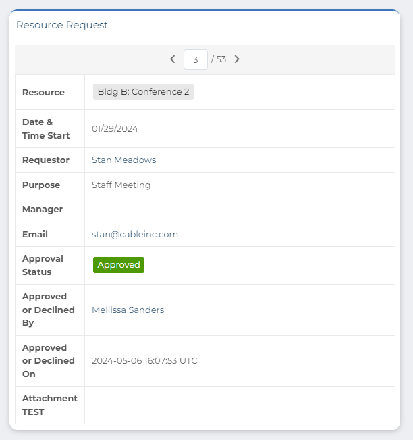Click the empty Attachment TEST field value
The width and height of the screenshot is (413, 440).
[x=239, y=405]
